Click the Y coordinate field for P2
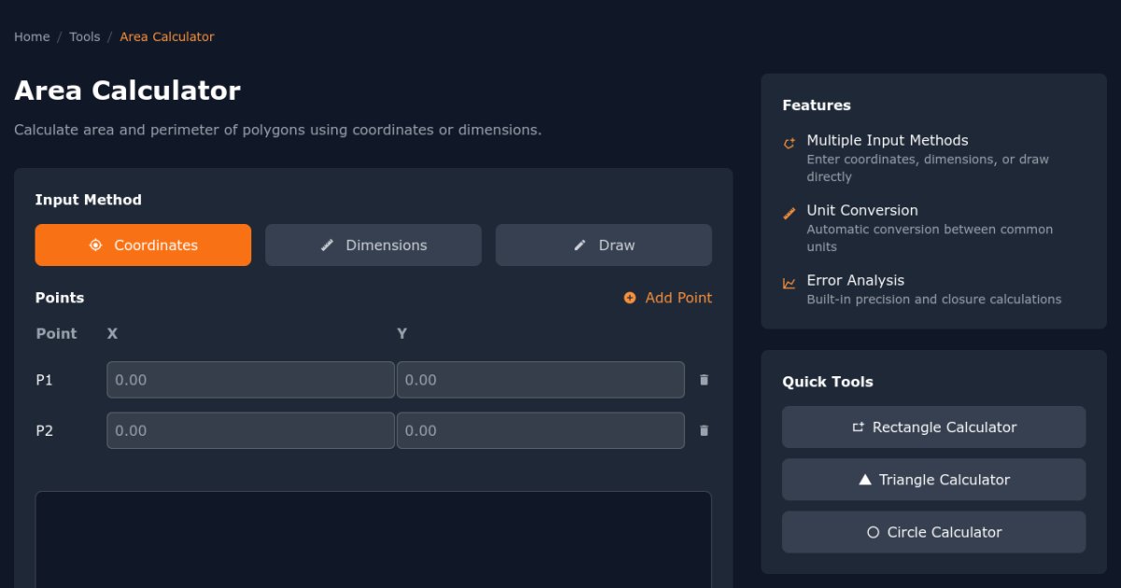 [540, 430]
